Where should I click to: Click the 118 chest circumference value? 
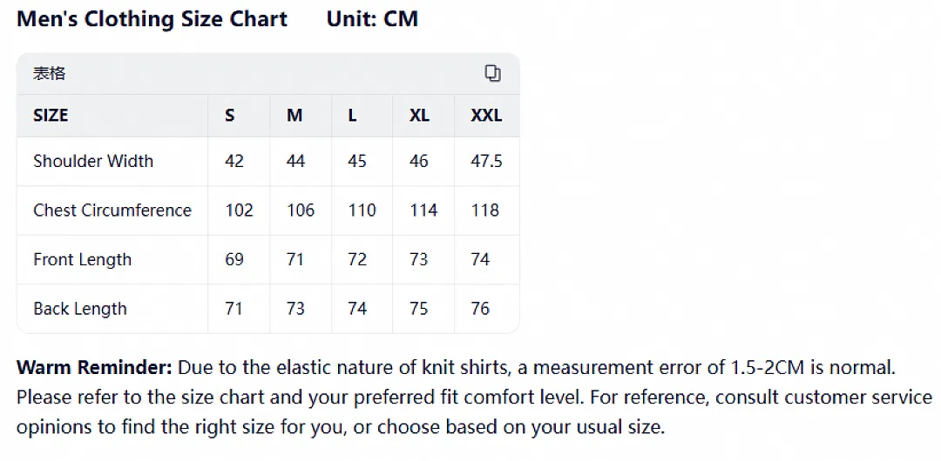tap(485, 210)
